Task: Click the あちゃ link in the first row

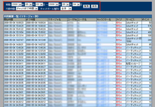Action: click(x=119, y=23)
